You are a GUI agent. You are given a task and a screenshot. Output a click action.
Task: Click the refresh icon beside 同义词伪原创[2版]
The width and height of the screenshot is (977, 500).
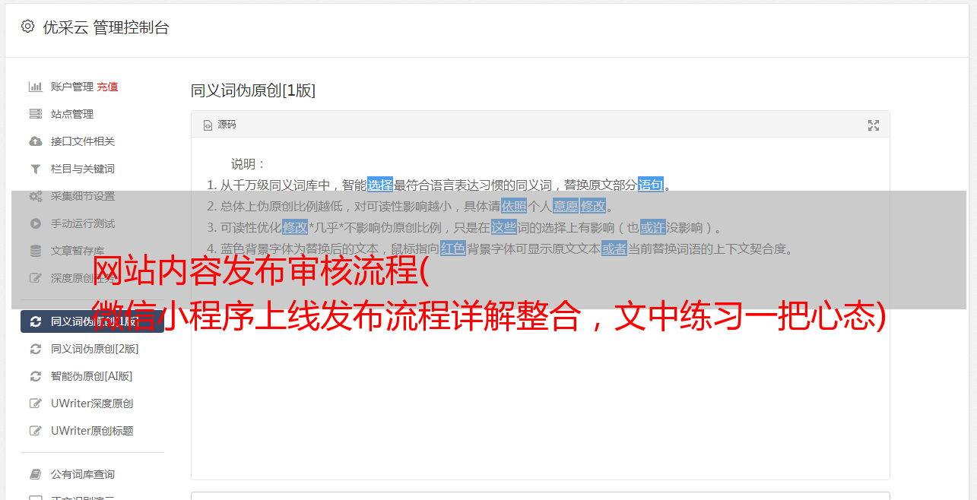(x=35, y=349)
